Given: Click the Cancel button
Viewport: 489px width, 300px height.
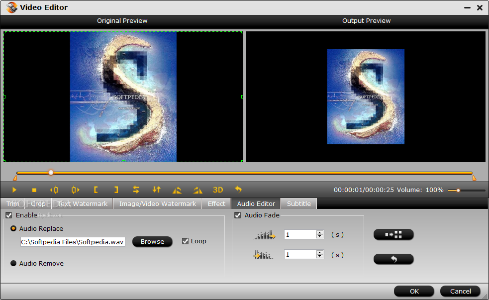Looking at the screenshot, I should (x=460, y=291).
